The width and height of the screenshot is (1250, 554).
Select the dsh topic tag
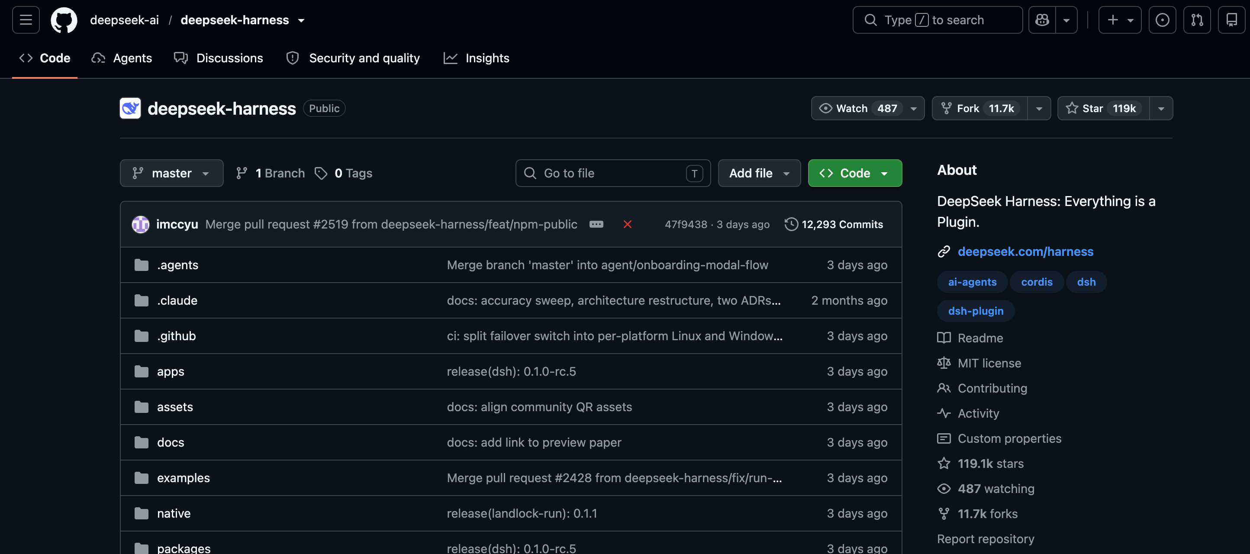coord(1086,282)
